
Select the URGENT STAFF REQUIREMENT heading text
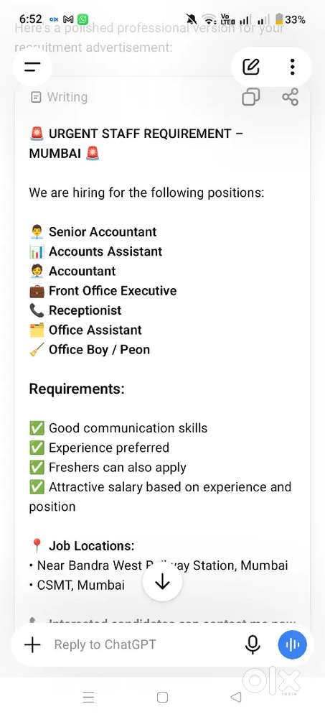pyautogui.click(x=136, y=144)
